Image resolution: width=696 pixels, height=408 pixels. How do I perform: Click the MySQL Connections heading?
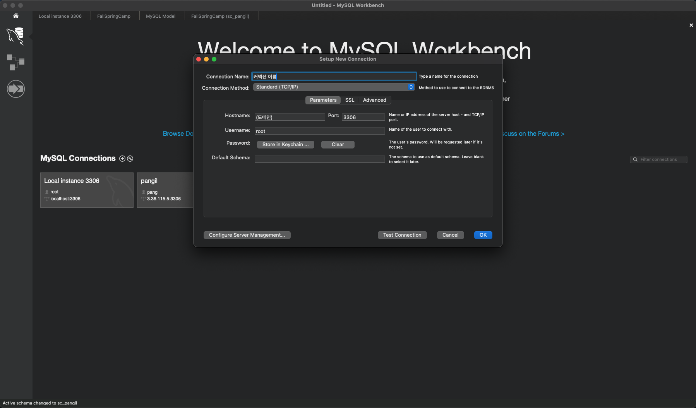[x=78, y=158]
